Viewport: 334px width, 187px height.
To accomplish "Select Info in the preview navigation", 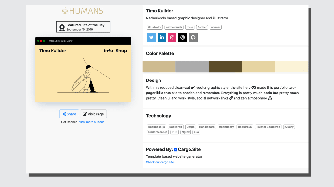I will [x=109, y=51].
